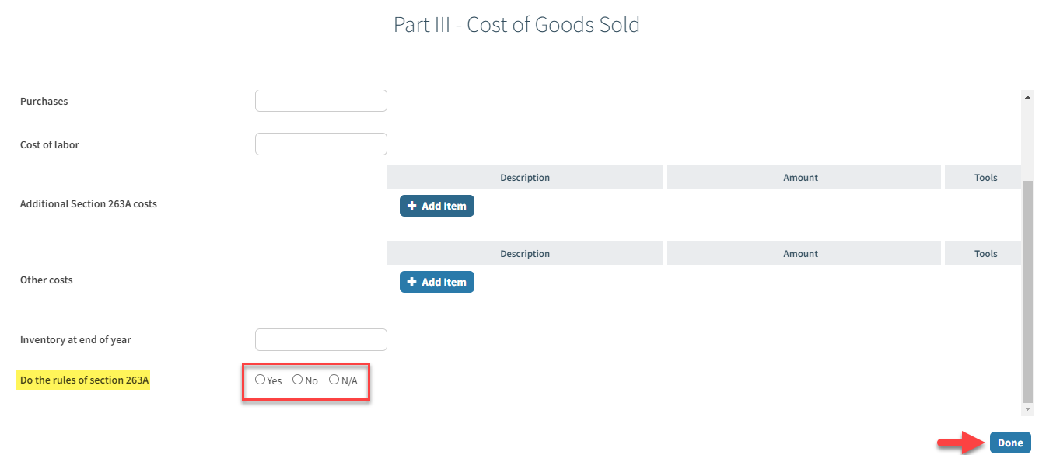Click plus icon in Other costs Add Item
This screenshot has height=455, width=1053.
412,282
